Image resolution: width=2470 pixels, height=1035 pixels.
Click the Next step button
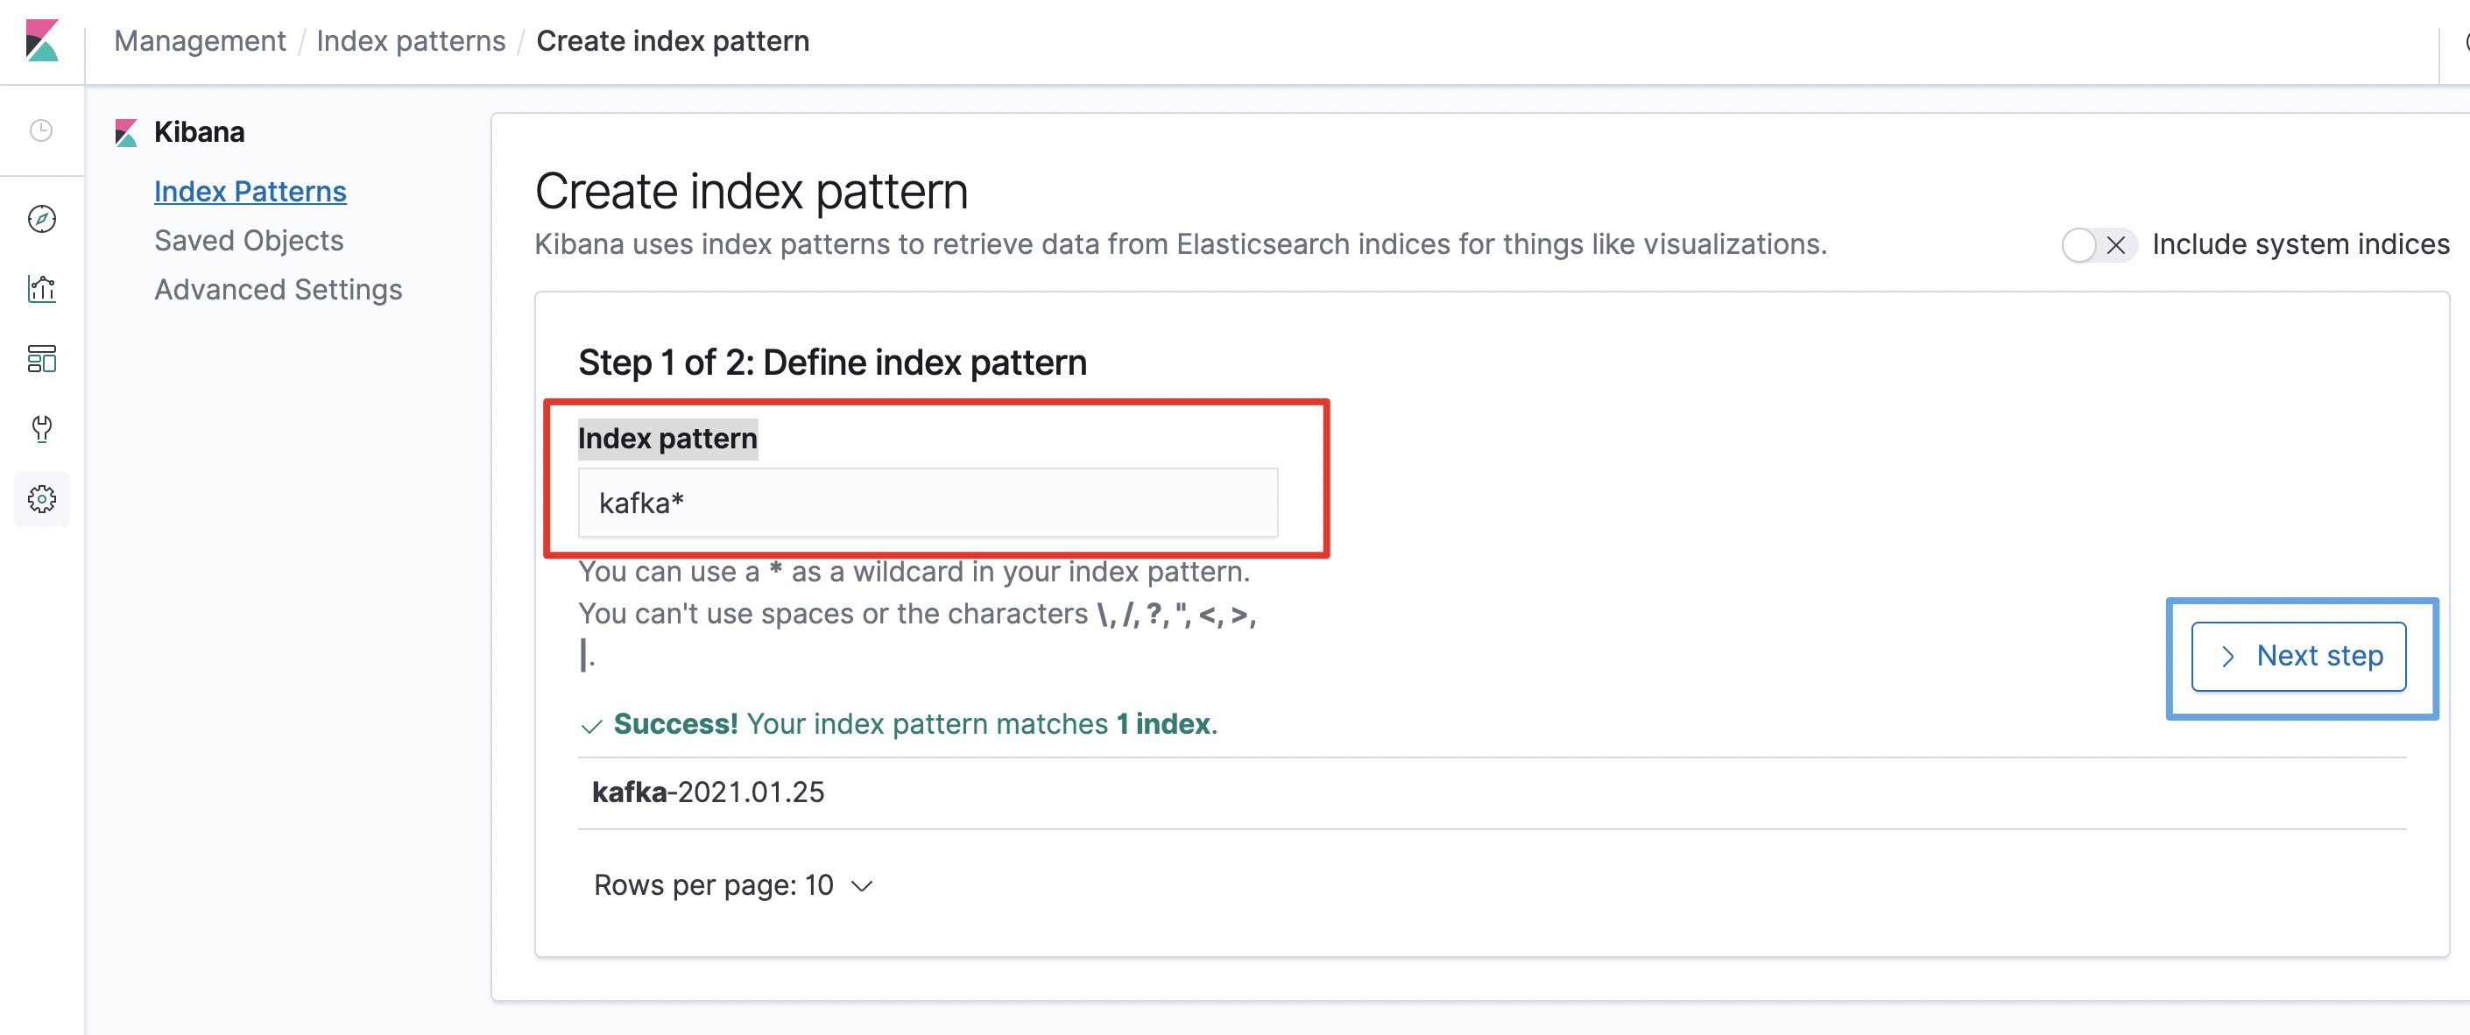(x=2298, y=657)
